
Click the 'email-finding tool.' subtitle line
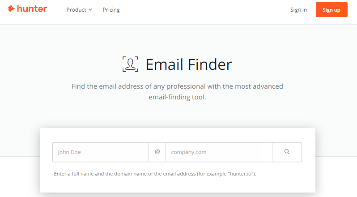pyautogui.click(x=177, y=97)
